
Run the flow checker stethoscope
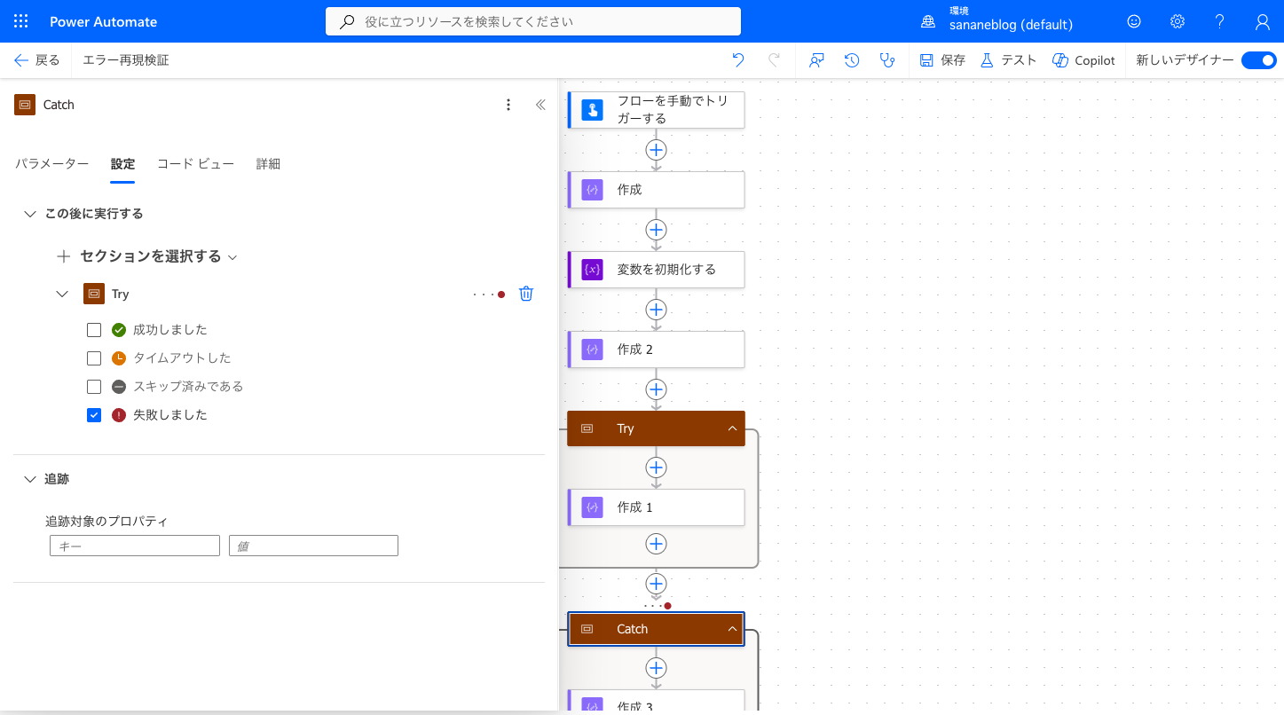tap(886, 60)
